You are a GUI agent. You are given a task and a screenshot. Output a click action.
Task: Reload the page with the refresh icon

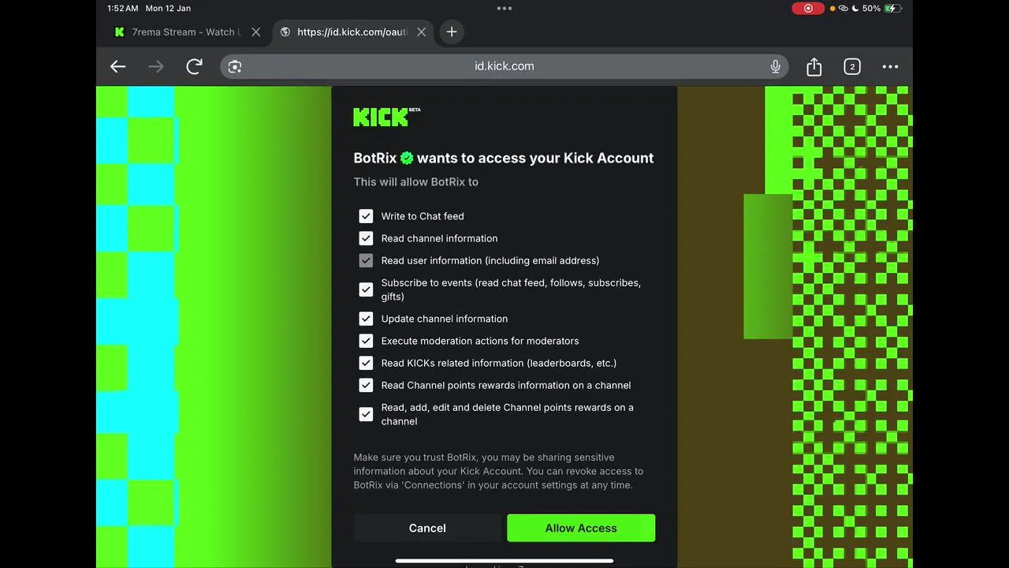pos(194,67)
